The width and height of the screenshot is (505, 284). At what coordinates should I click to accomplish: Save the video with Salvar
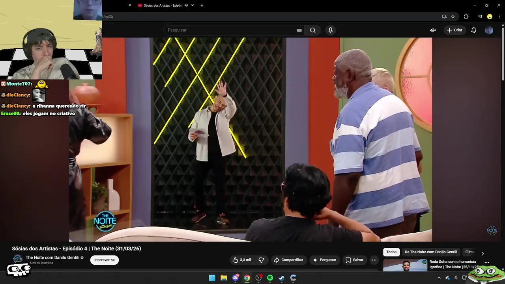click(x=354, y=260)
